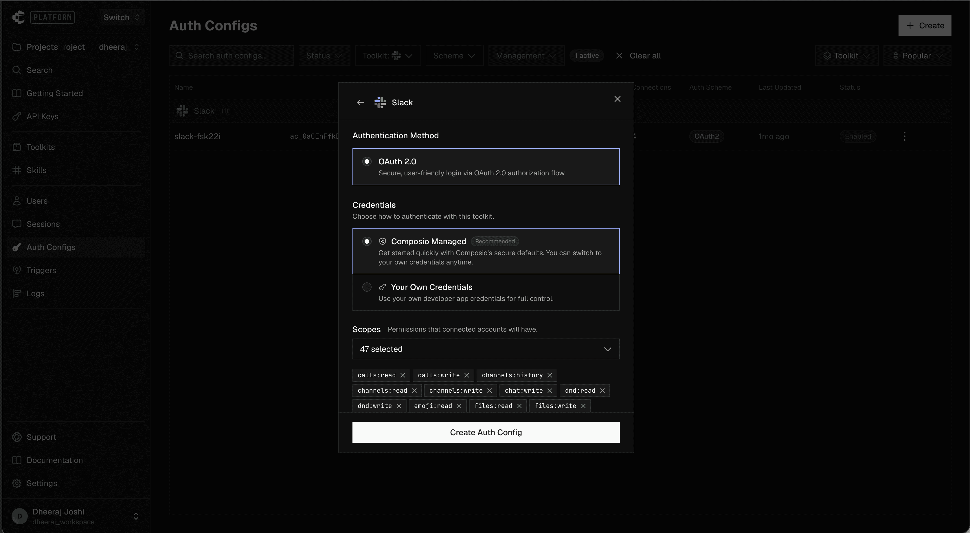Remove the files:read scope tag
Viewport: 970px width, 533px height.
[519, 406]
